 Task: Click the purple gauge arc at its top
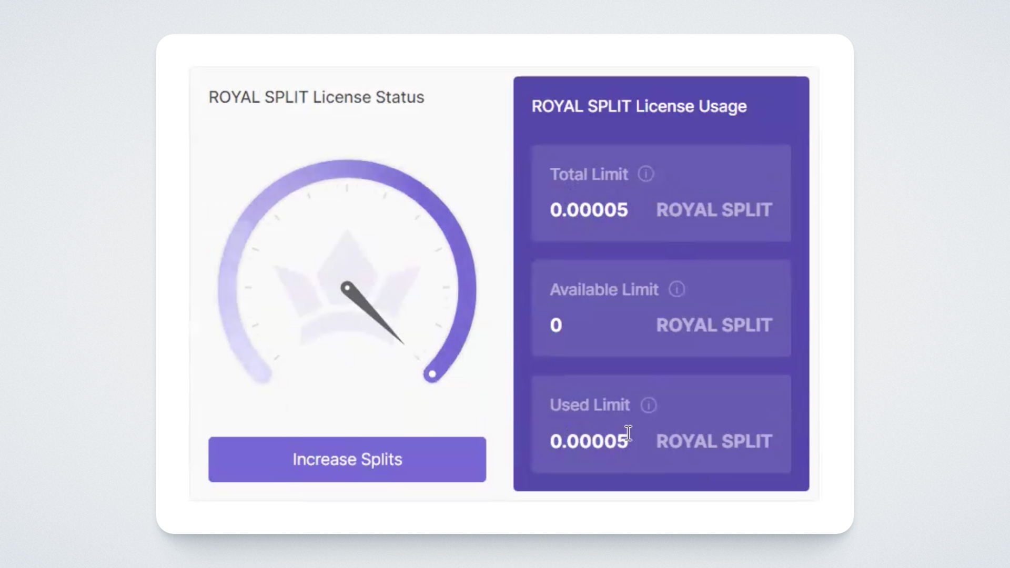pyautogui.click(x=347, y=169)
